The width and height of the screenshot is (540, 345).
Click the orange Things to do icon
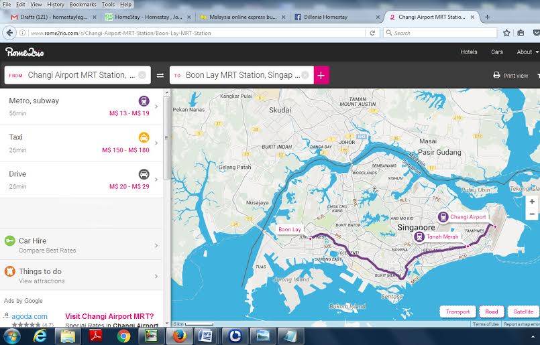click(9, 271)
